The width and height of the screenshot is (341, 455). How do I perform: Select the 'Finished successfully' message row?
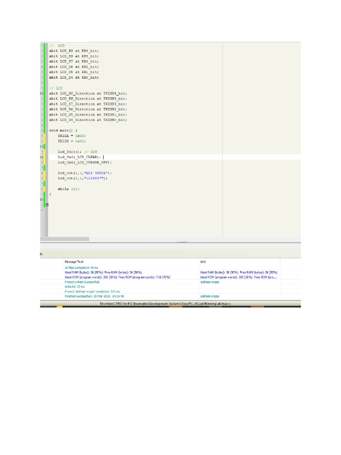[x=94, y=295]
